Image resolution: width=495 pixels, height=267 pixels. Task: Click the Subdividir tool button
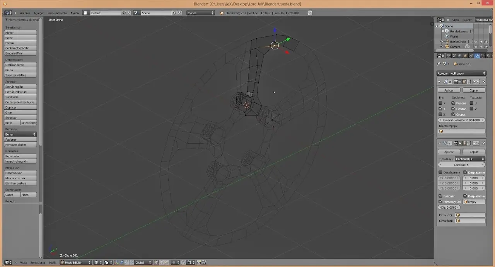pyautogui.click(x=20, y=97)
